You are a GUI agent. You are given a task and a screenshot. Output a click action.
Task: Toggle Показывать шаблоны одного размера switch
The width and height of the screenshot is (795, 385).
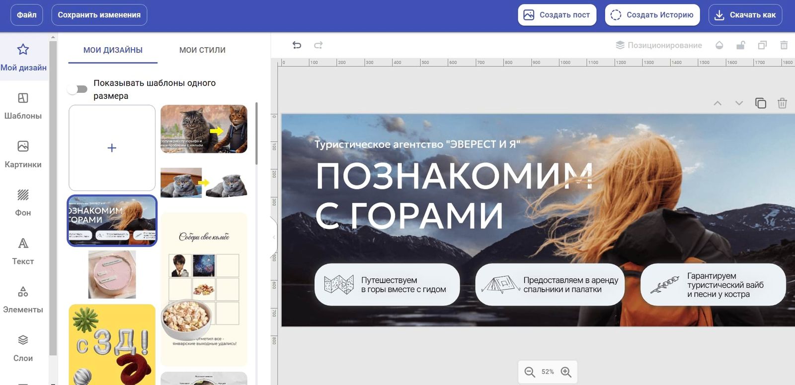[78, 89]
